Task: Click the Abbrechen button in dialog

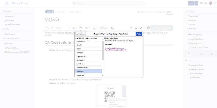Action: [x=81, y=34]
